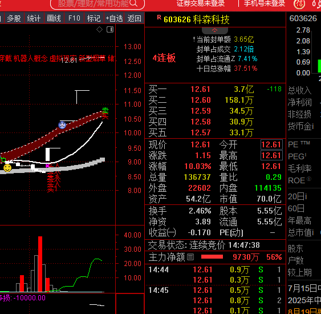Click the 标记 toolbar button
The width and height of the screenshot is (321, 314).
(x=94, y=18)
